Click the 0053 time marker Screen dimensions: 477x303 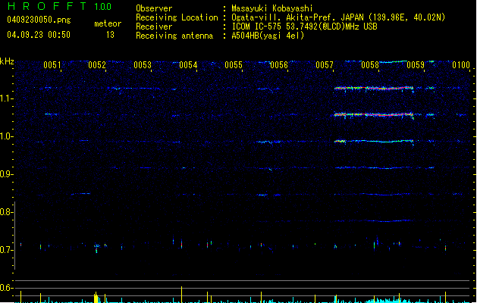pos(143,65)
